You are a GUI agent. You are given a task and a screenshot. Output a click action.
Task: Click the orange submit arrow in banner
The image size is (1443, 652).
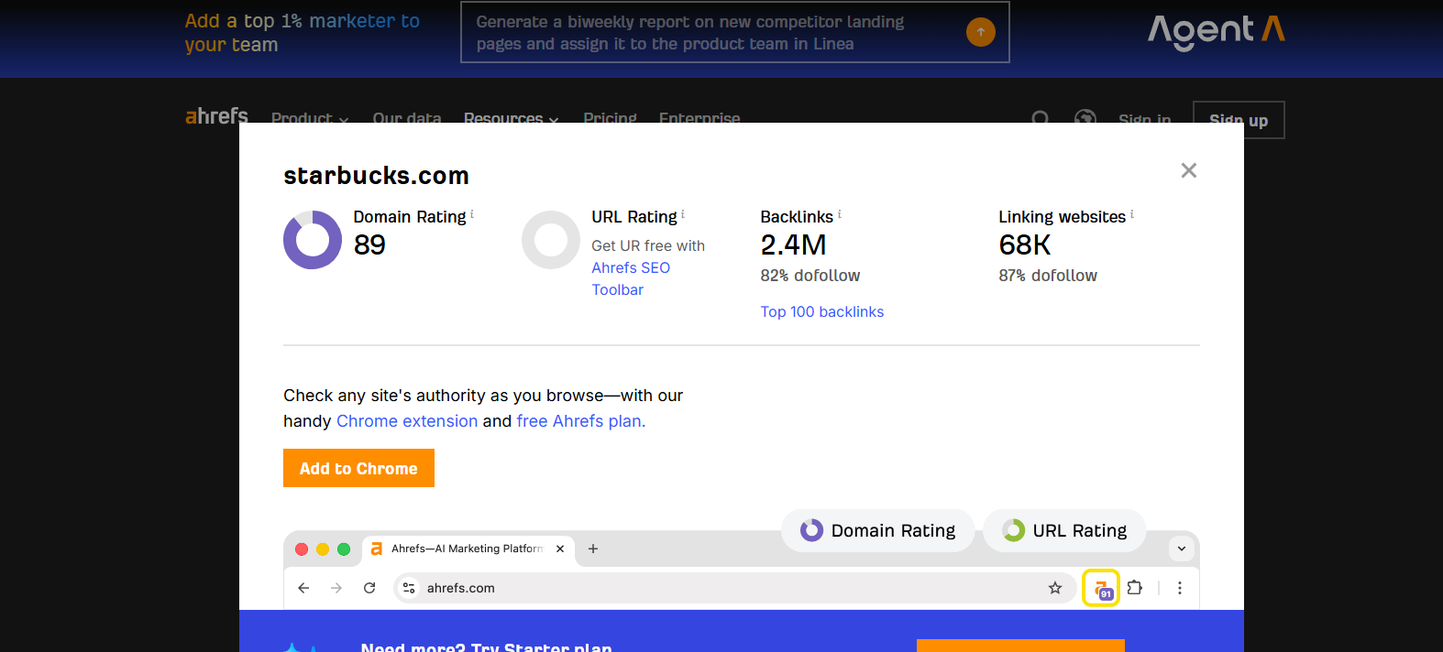981,32
